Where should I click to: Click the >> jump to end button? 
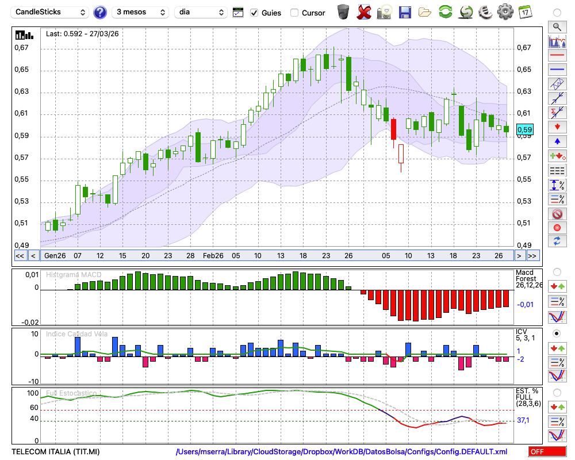[532, 255]
